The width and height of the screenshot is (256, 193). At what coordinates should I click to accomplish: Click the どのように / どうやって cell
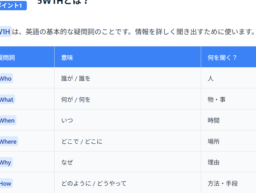pos(94,183)
